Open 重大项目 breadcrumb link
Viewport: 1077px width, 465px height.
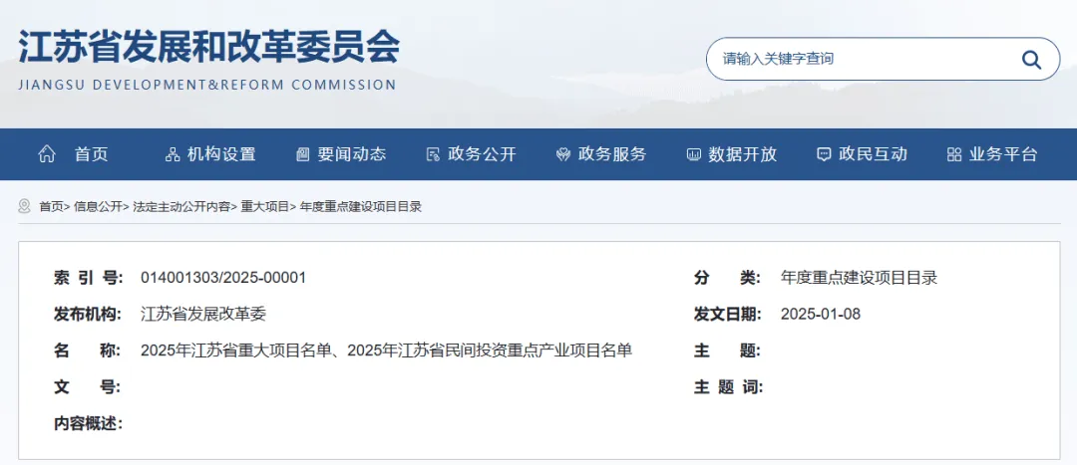pyautogui.click(x=265, y=207)
